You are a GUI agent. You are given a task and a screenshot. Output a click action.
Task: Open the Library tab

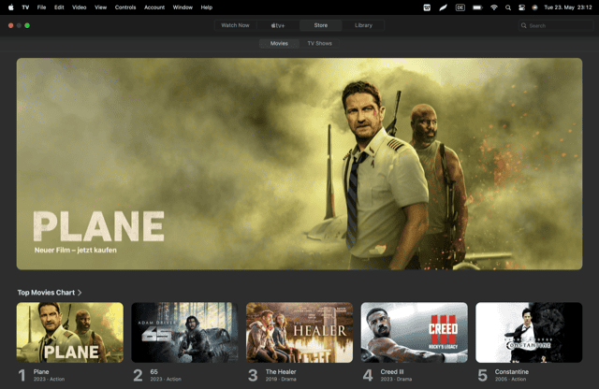[x=363, y=25]
